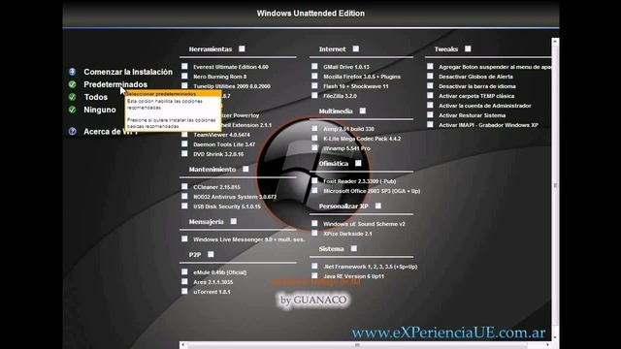Check FileZilla 3.2.0
Viewport: 621px width, 349px height.
(314, 95)
